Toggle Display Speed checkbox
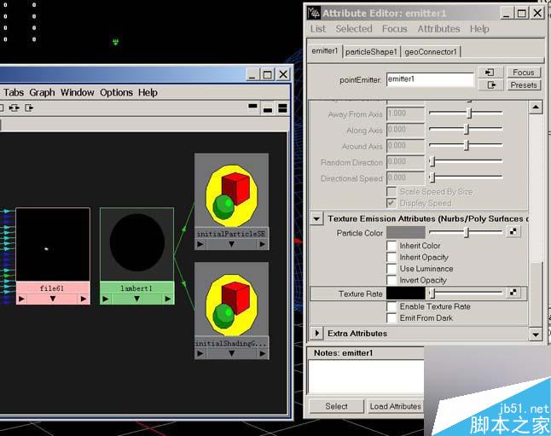 (391, 203)
